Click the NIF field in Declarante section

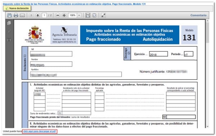tap(51, 54)
